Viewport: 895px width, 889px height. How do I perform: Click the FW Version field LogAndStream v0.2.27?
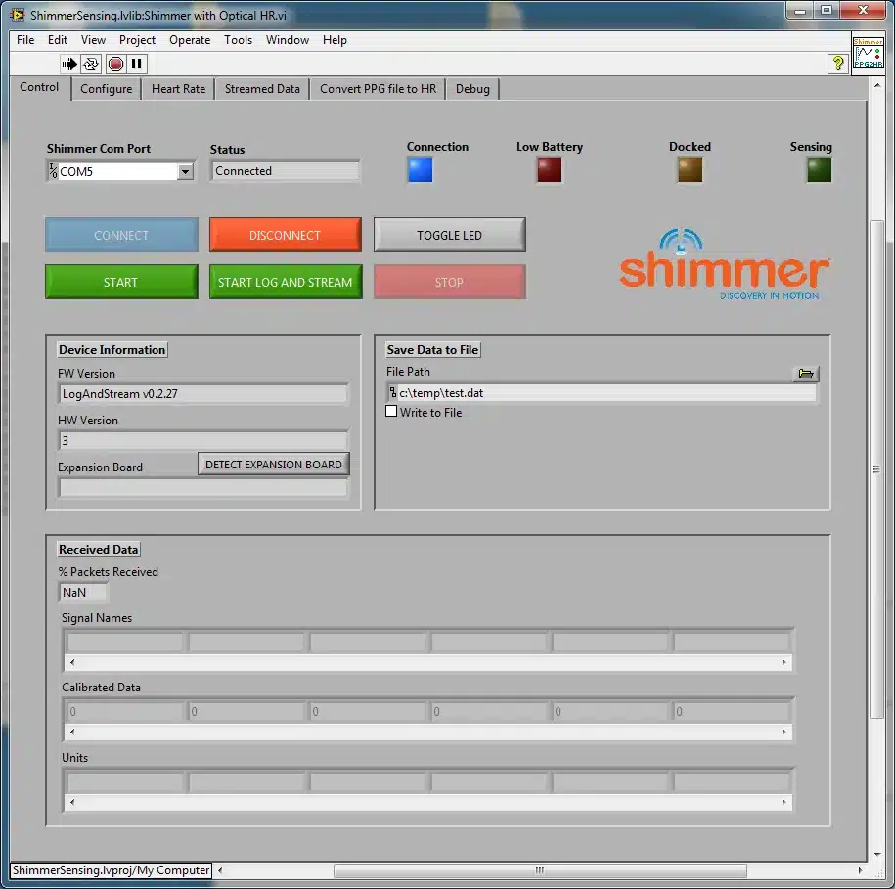[x=203, y=394]
